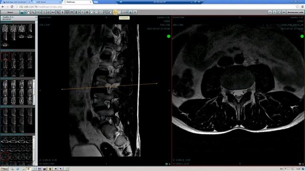Click the user logout button top right

click(295, 12)
